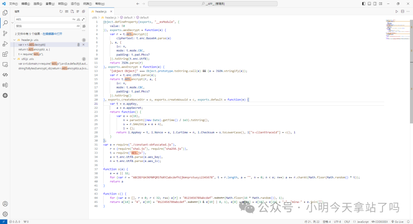This screenshot has width=413, height=224.
Task: View search results as a tree
Action: tap(78, 11)
